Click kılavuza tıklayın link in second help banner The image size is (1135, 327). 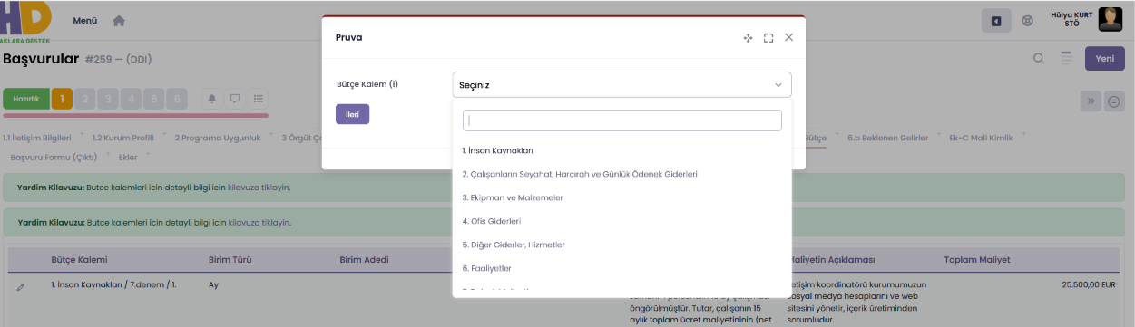coord(259,222)
